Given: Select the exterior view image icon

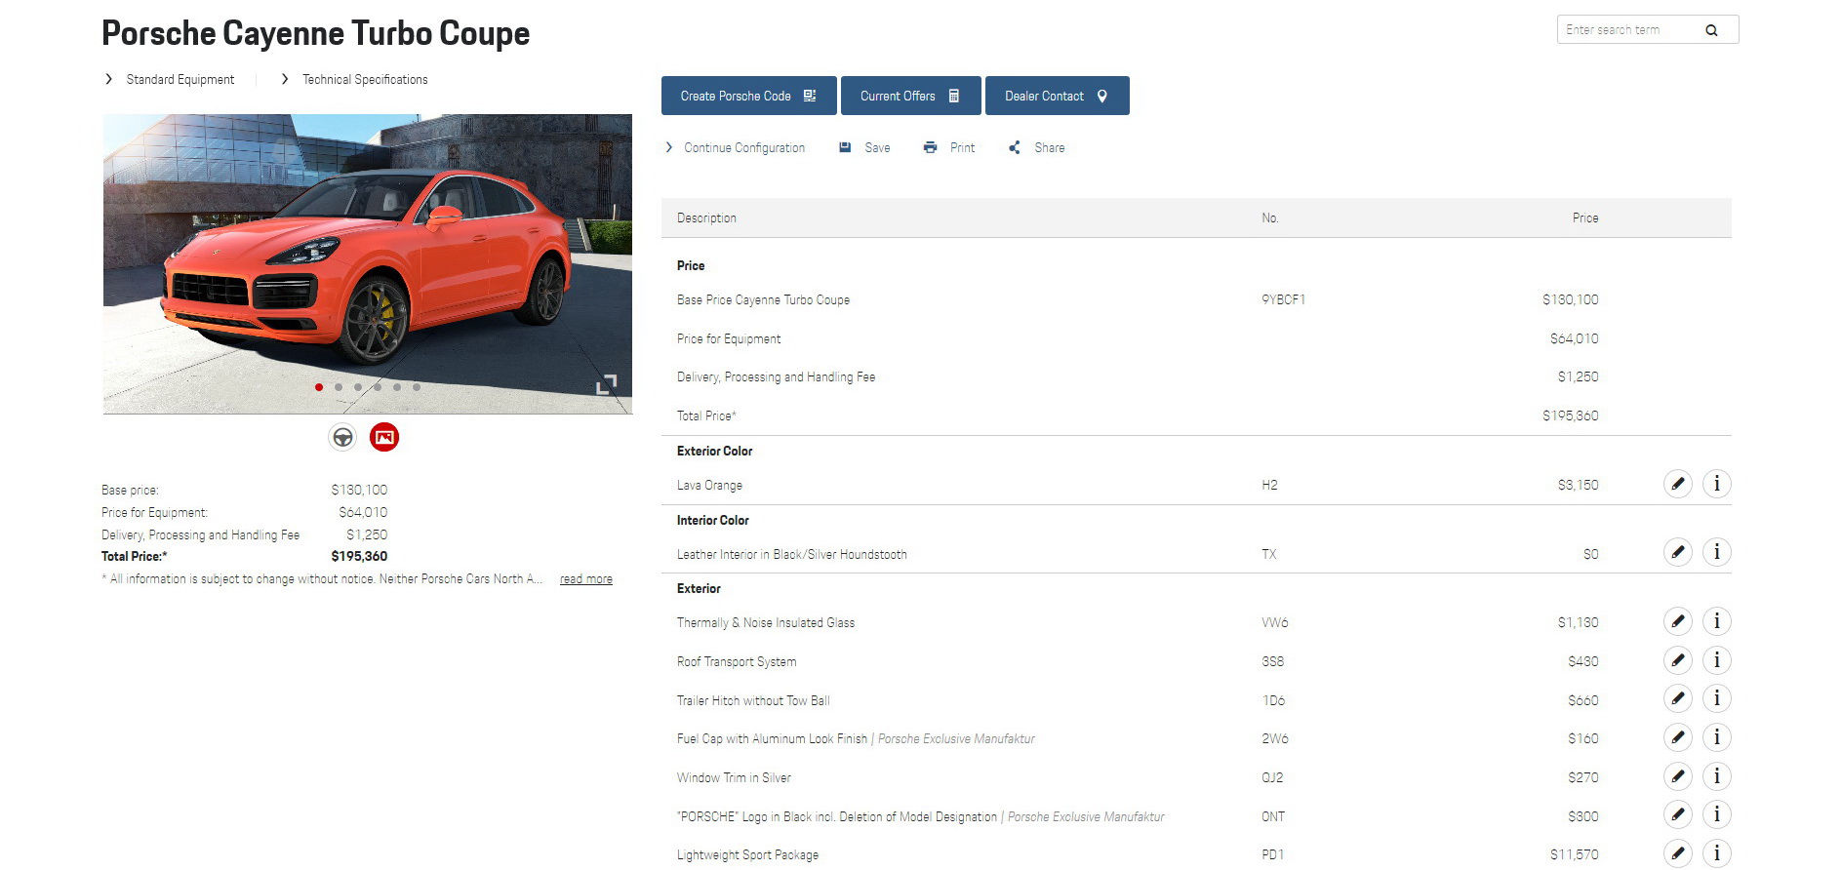Looking at the screenshot, I should [x=384, y=437].
